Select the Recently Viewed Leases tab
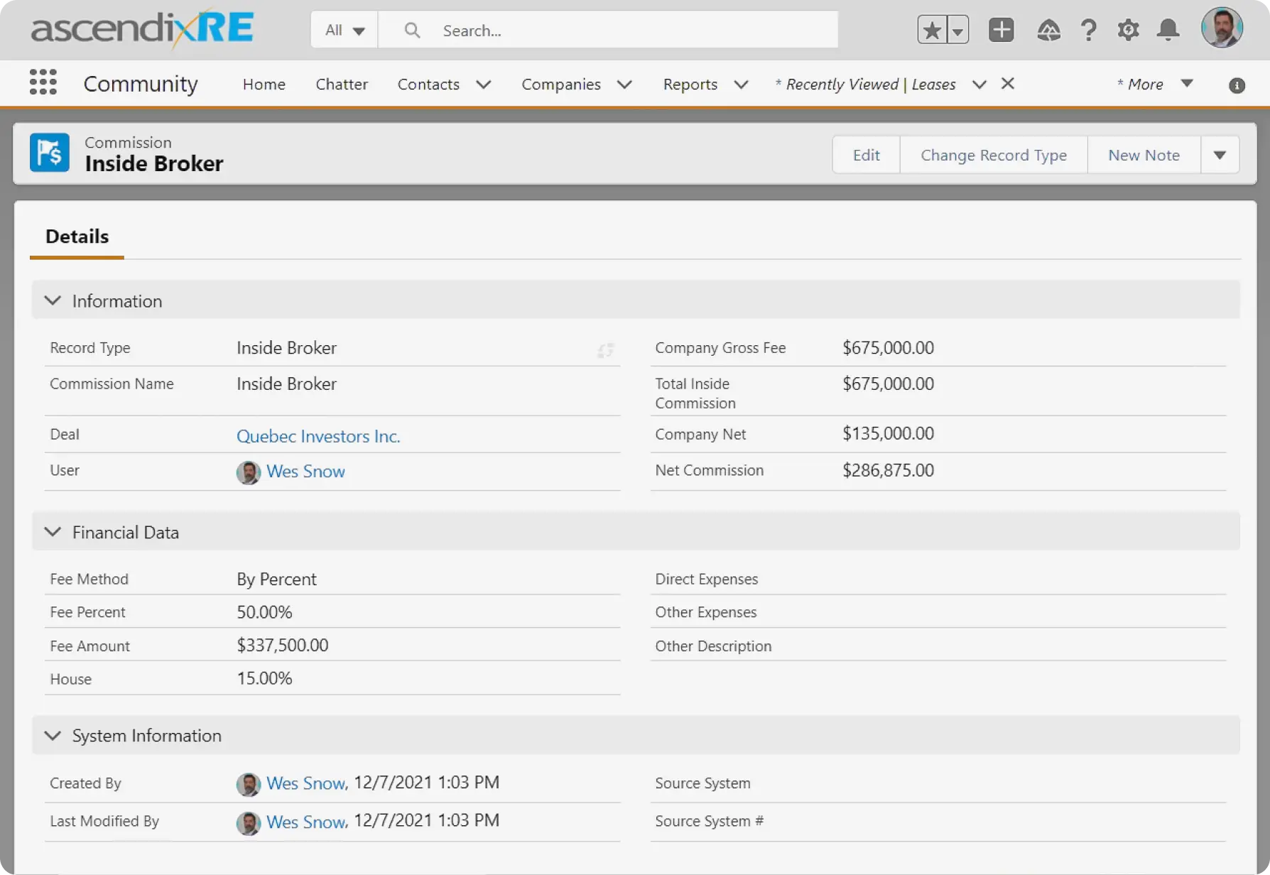This screenshot has height=875, width=1270. 865,84
